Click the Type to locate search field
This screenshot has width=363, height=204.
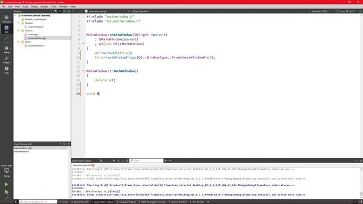pos(38,202)
